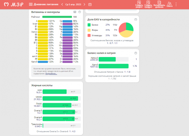The height and width of the screenshot is (136, 189).
Task: Click the BJU pie chart
Action: [126, 30]
